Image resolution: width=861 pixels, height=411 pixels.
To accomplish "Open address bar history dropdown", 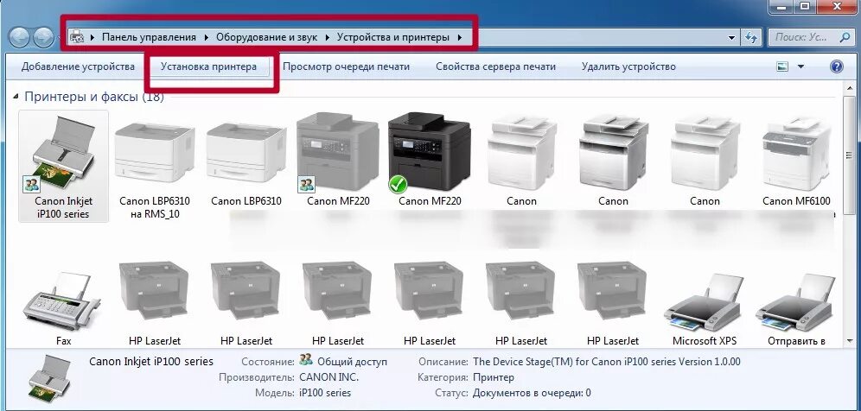I will [x=731, y=38].
